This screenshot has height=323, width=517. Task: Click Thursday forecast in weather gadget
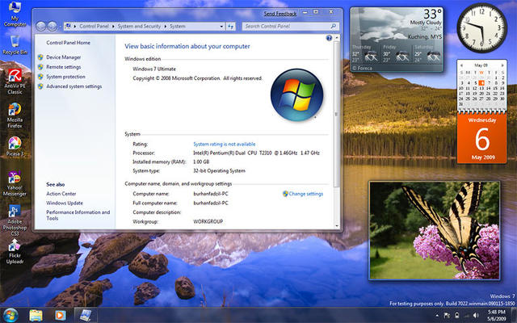(x=365, y=54)
